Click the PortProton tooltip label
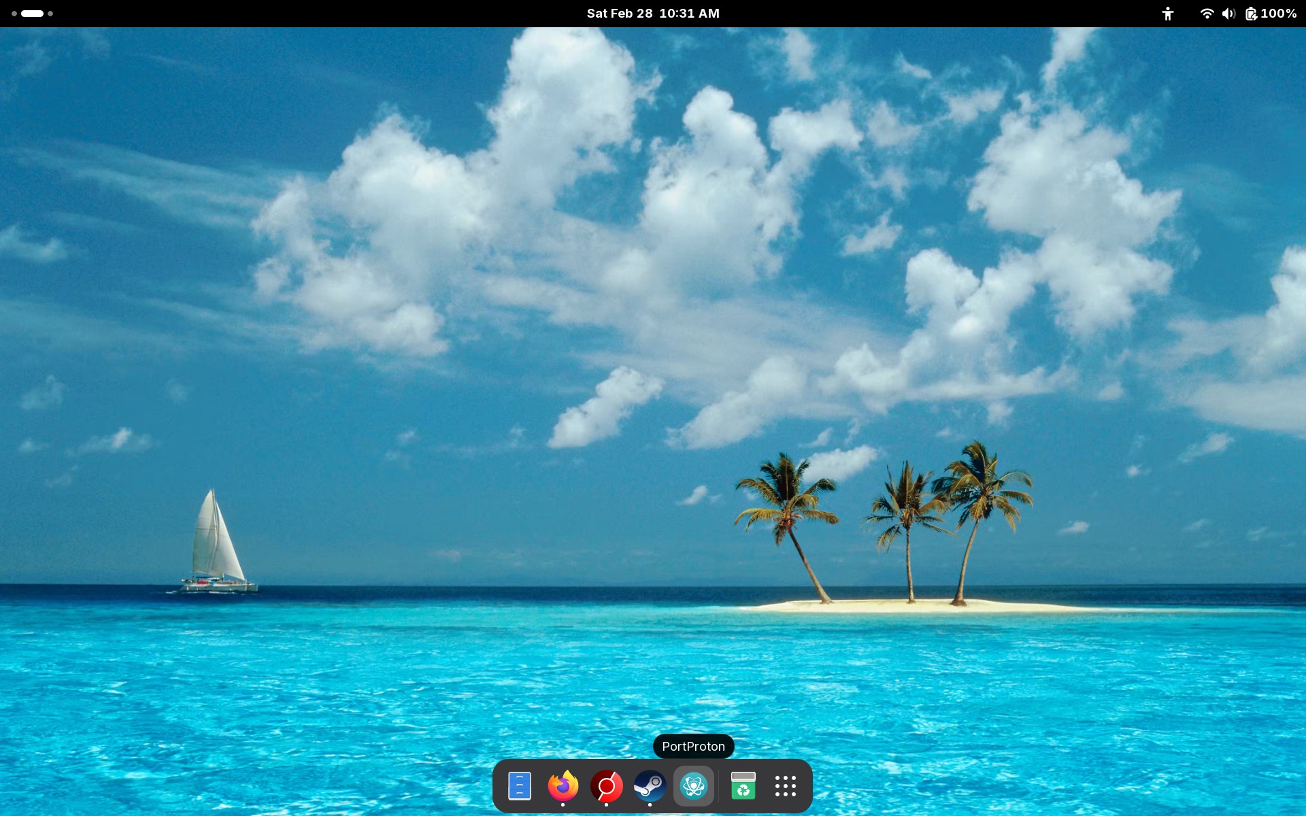 pos(693,747)
